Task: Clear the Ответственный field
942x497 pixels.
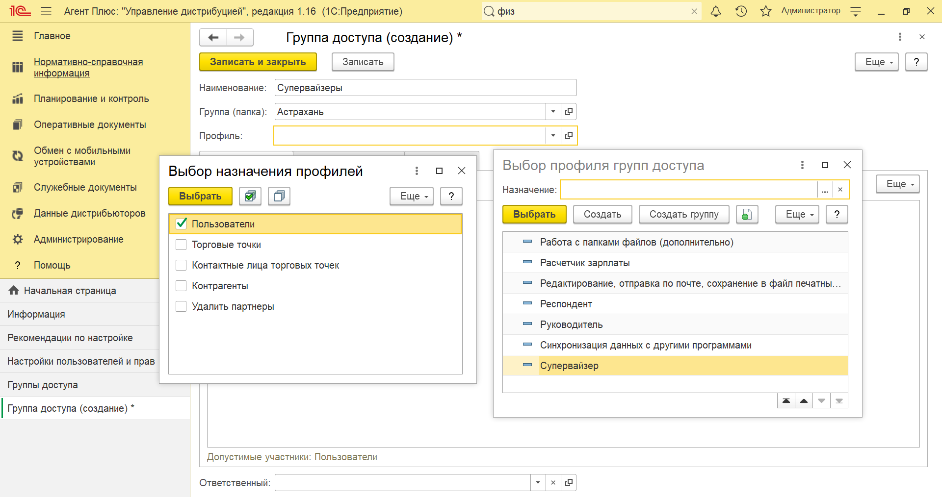Action: (x=553, y=483)
